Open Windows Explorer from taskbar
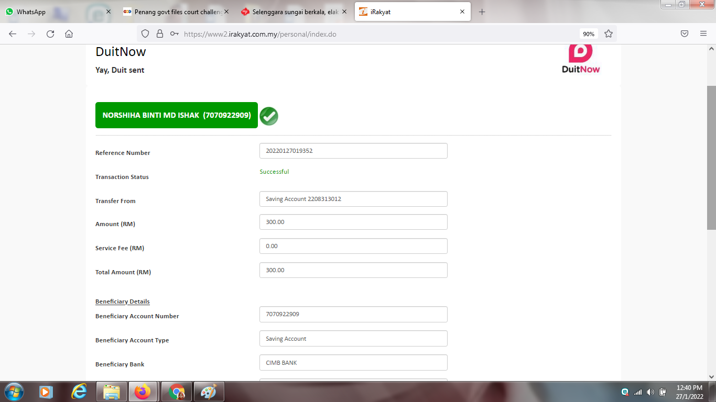Image resolution: width=716 pixels, height=402 pixels. point(112,392)
